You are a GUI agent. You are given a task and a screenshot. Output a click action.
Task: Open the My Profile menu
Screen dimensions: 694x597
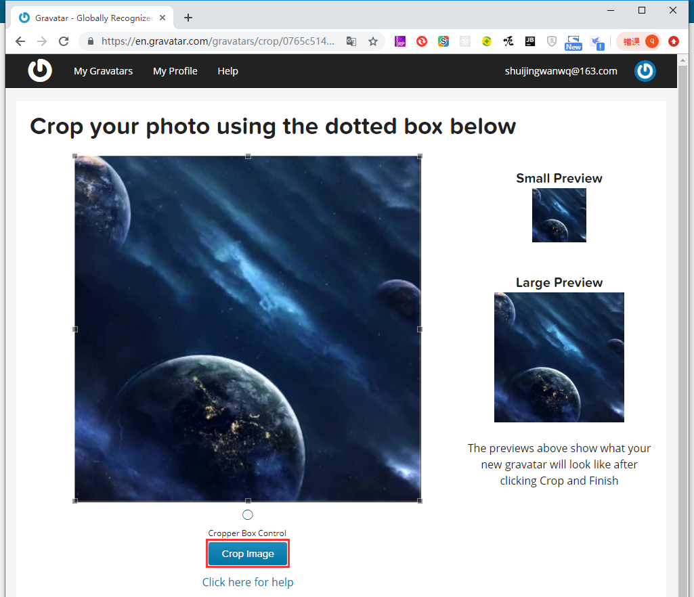(x=175, y=71)
